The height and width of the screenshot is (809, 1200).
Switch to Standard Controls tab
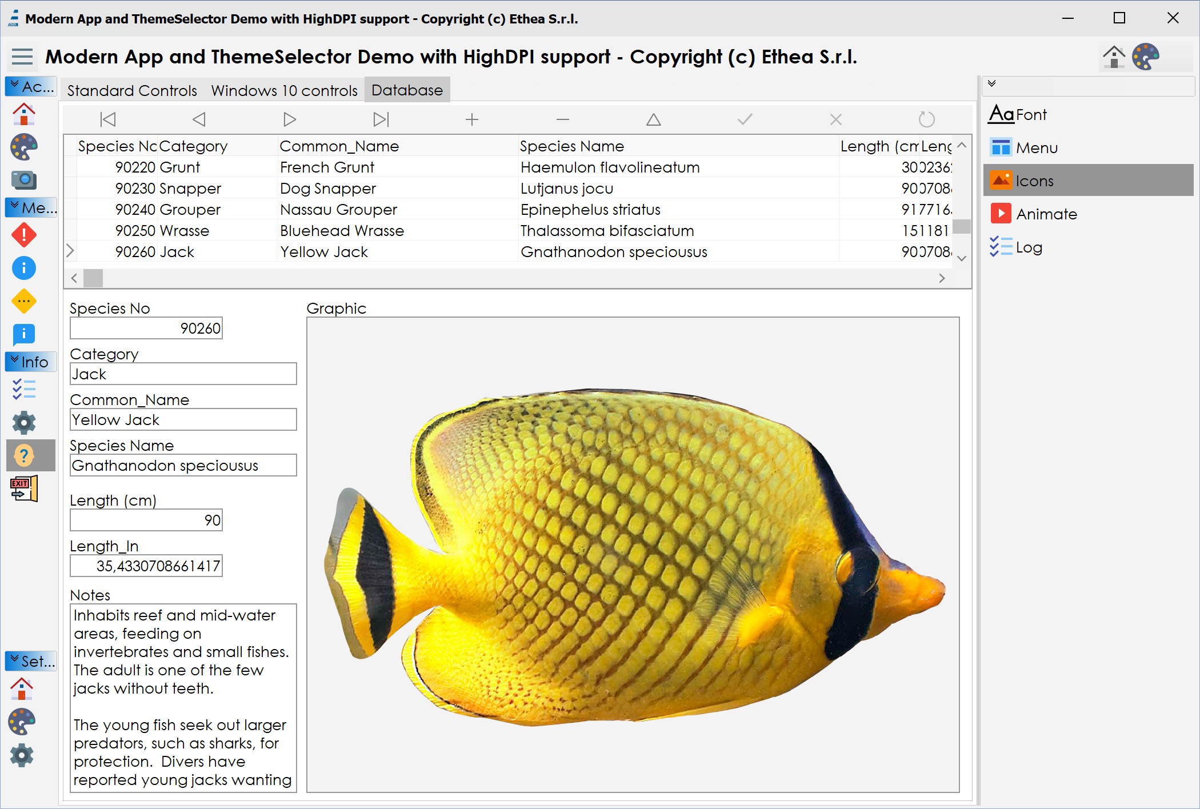click(x=132, y=91)
